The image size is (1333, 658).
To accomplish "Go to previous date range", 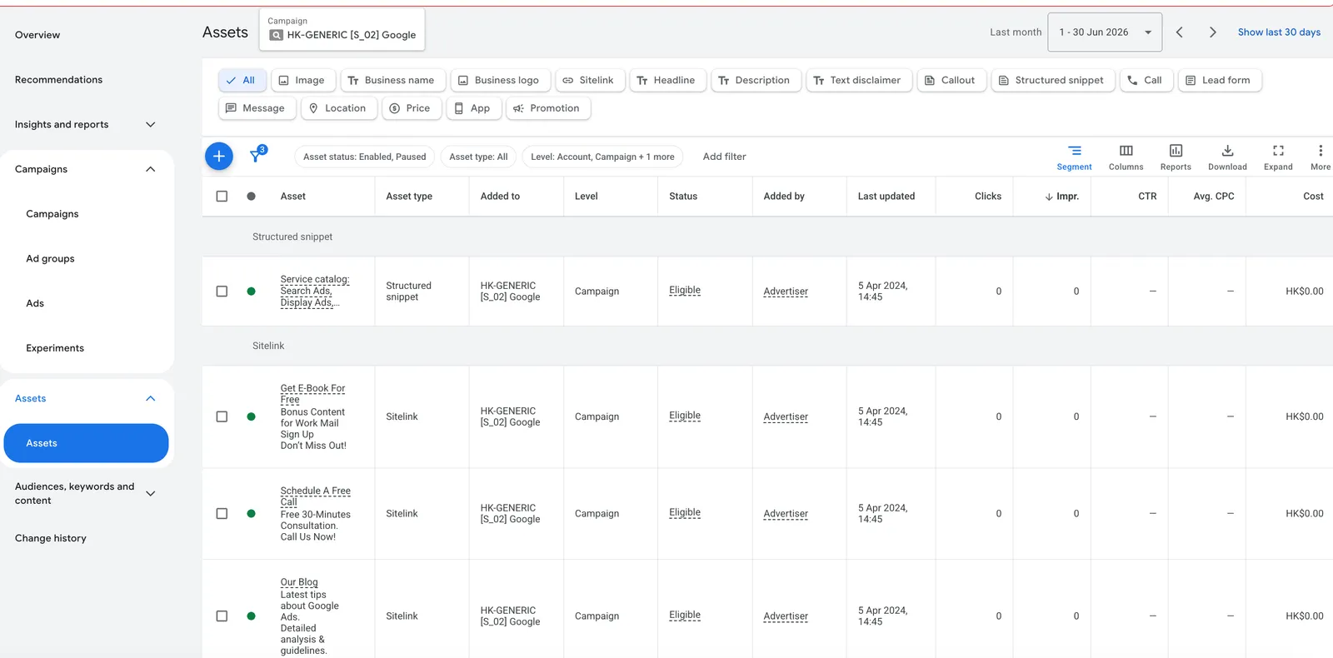I will [x=1179, y=32].
